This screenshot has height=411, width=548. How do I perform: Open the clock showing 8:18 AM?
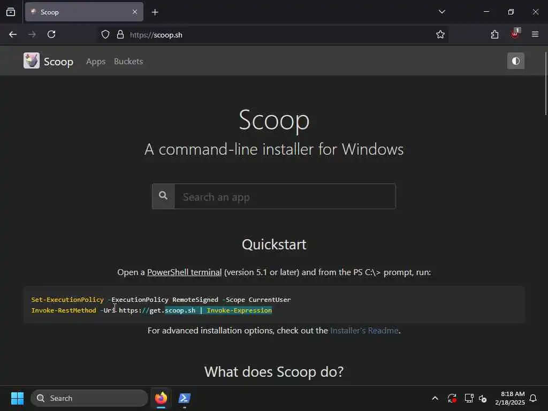tap(510, 398)
